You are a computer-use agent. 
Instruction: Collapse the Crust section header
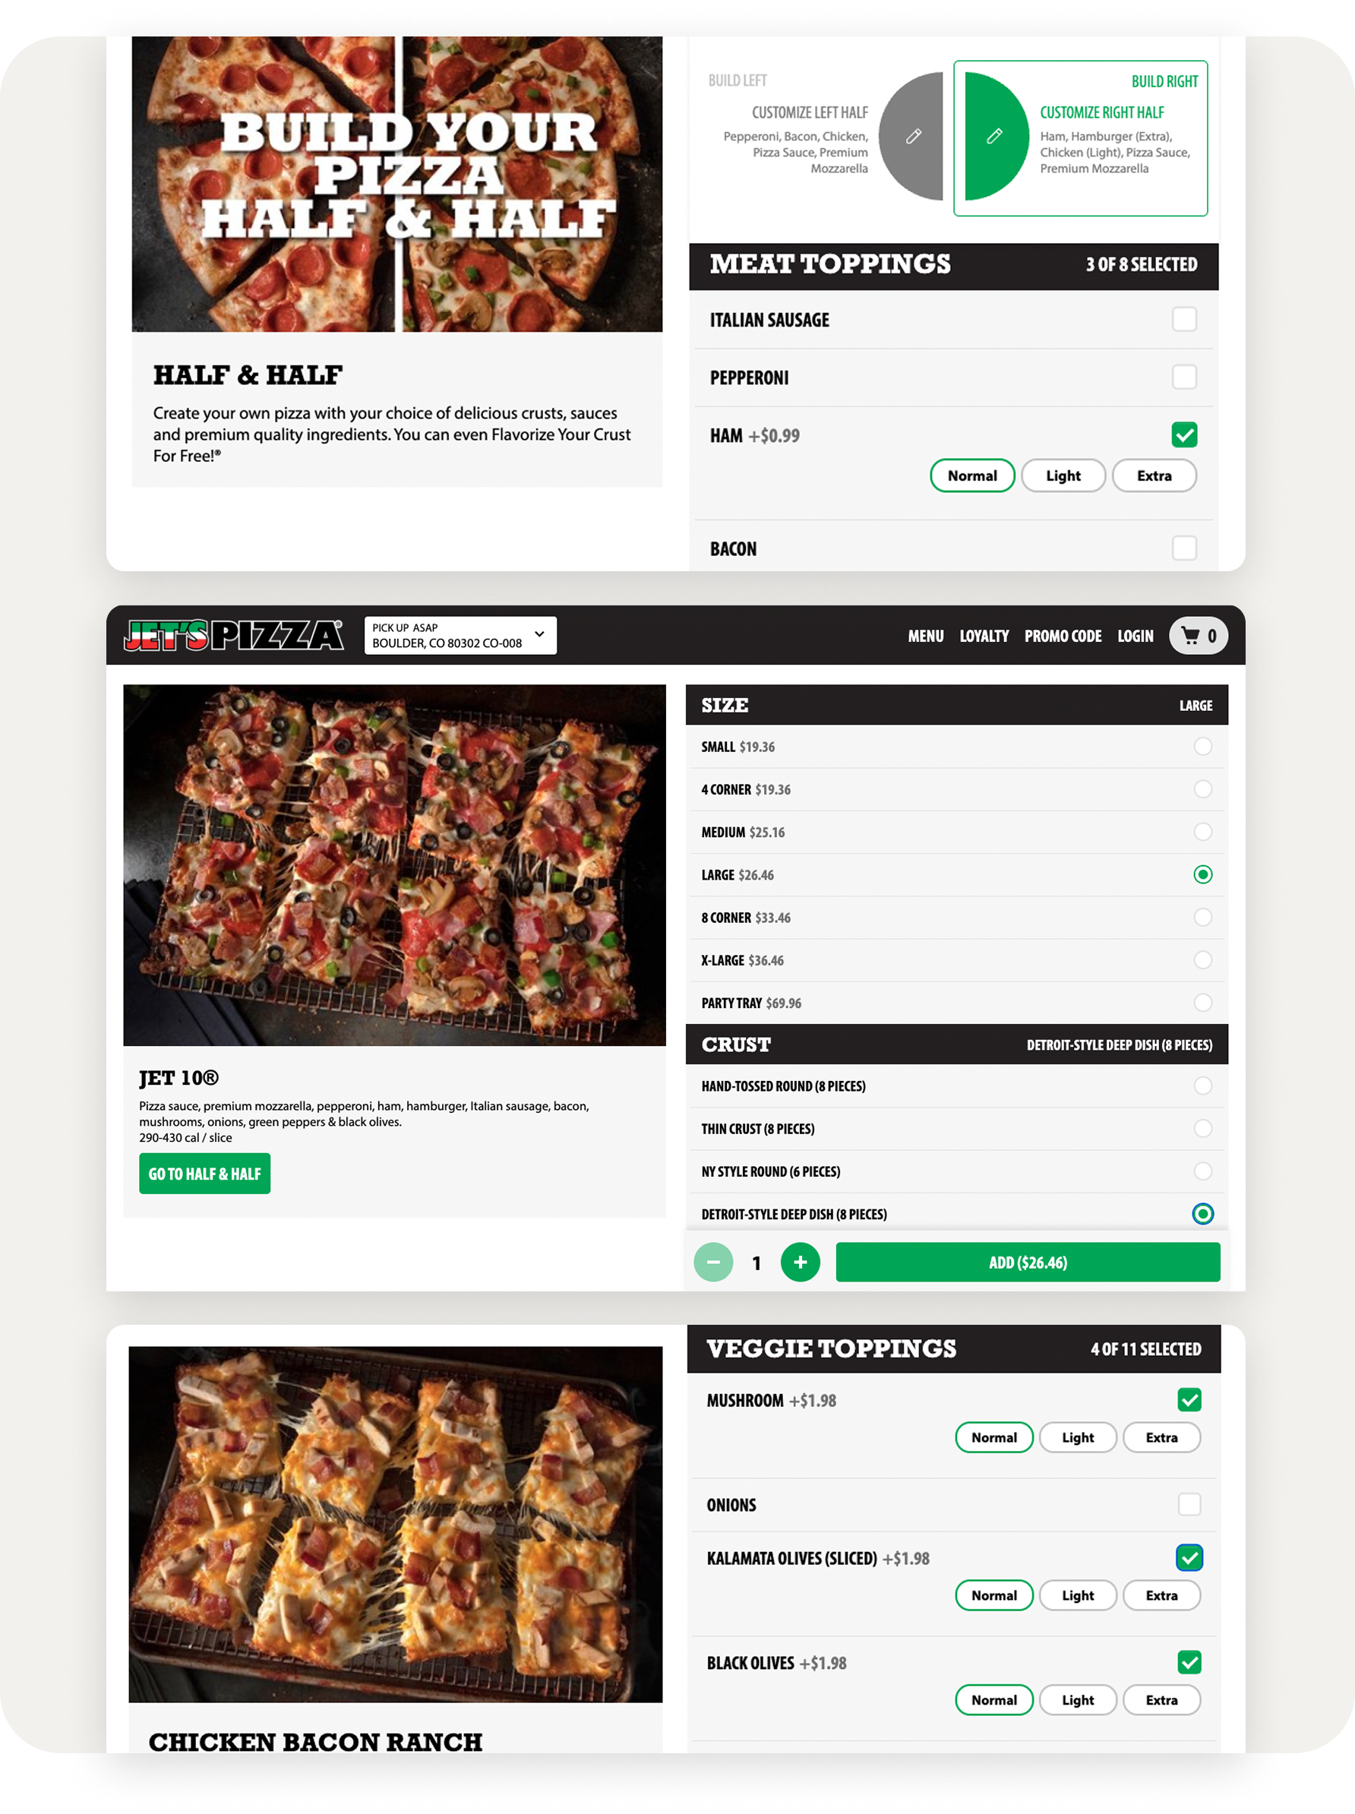click(x=956, y=1044)
